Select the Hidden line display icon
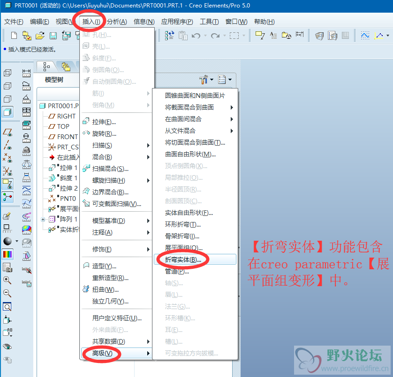The height and width of the screenshot is (377, 393). click(8, 86)
